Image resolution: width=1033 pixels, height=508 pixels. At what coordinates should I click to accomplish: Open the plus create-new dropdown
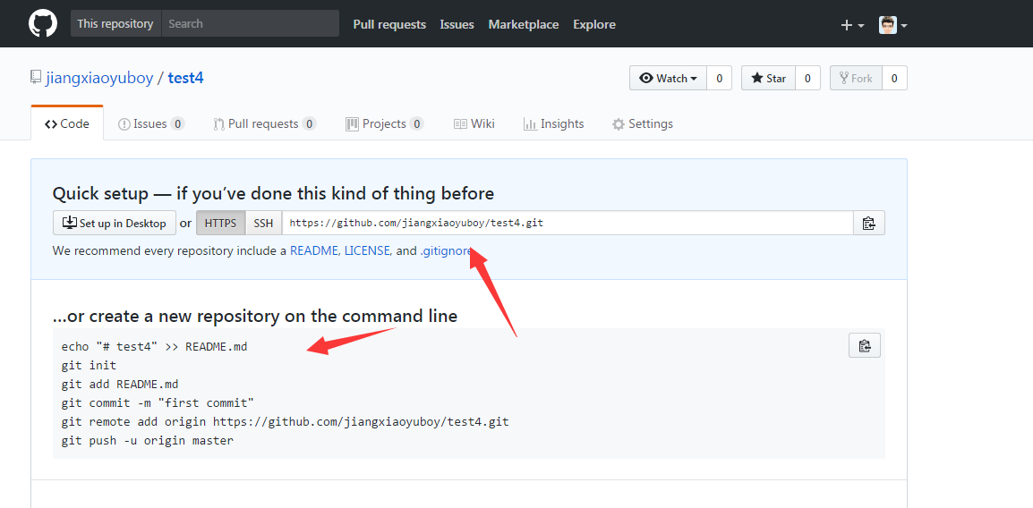point(852,25)
